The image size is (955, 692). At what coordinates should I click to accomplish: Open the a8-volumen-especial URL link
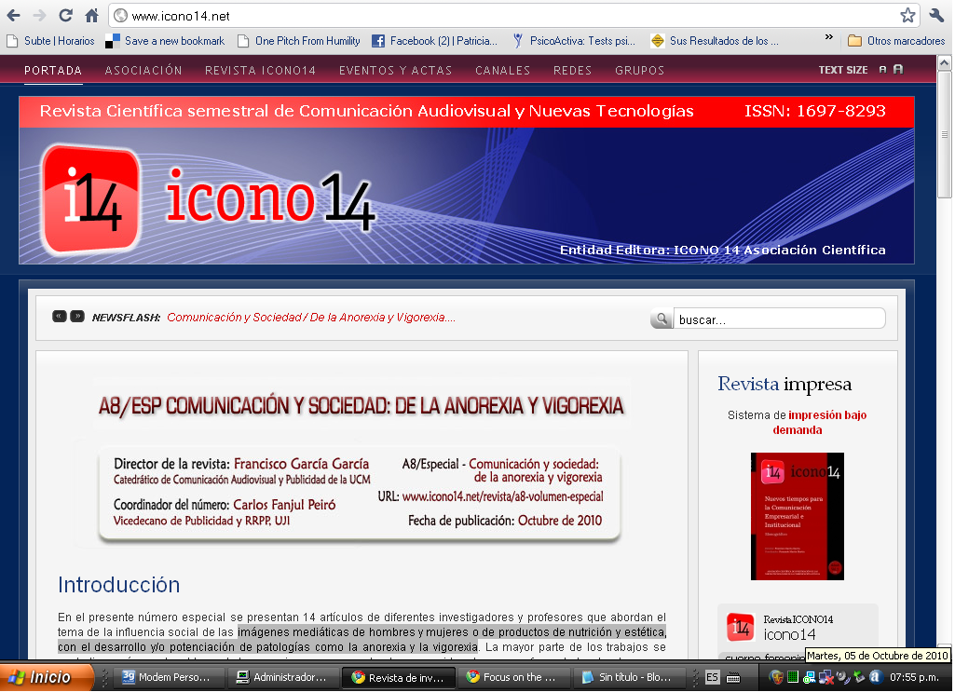pyautogui.click(x=502, y=496)
